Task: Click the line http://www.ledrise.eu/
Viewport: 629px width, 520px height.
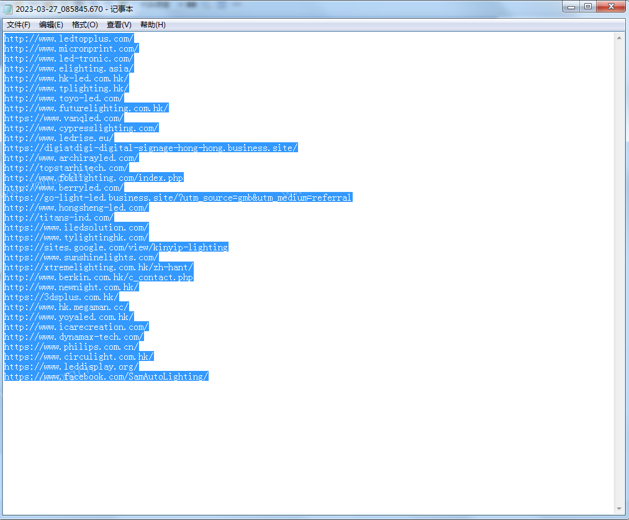Action: click(x=59, y=138)
